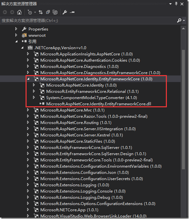189x219 pixels.
Task: Click the framework icon of .NETCoreApp
Action: click(x=30, y=48)
